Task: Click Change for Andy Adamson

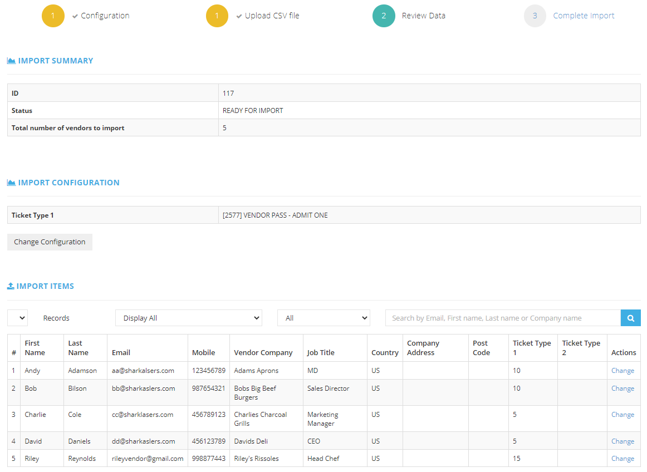Action: coord(623,371)
